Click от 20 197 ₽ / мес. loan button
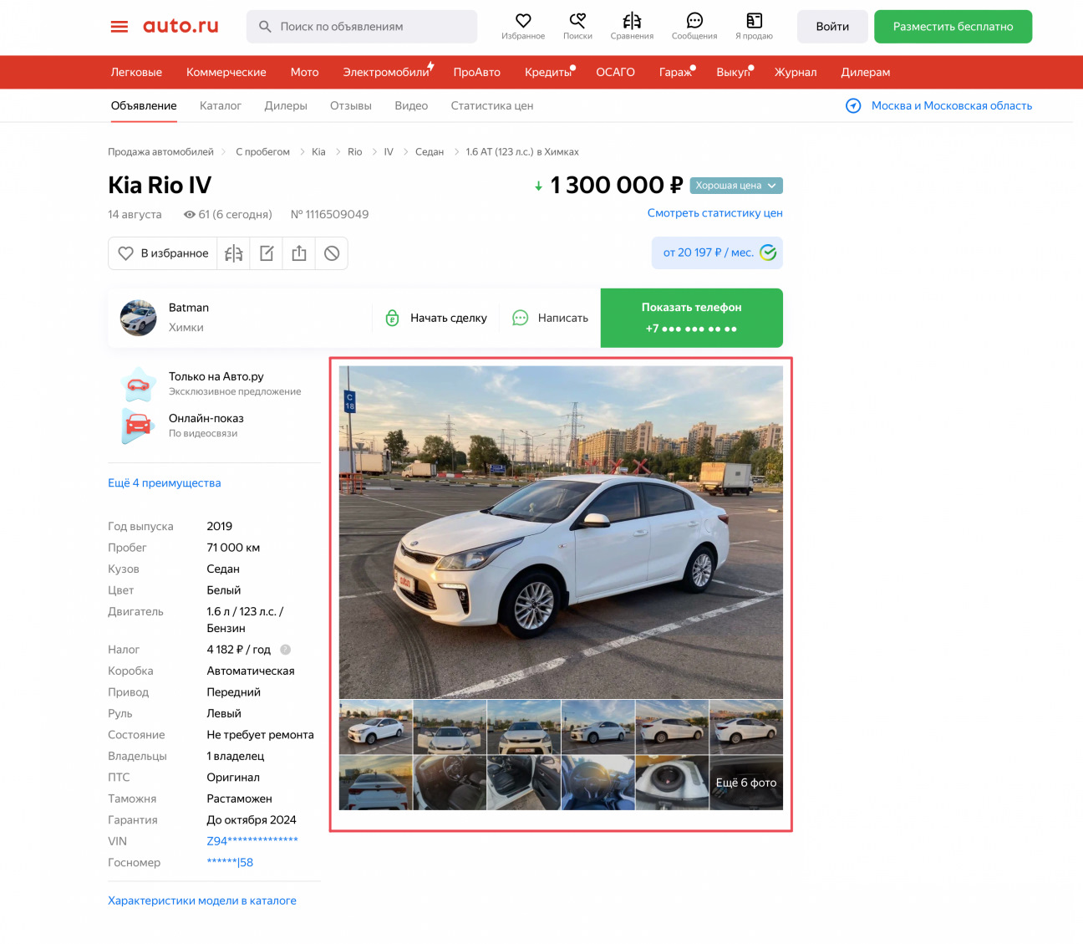The height and width of the screenshot is (944, 1083). pyautogui.click(x=717, y=253)
